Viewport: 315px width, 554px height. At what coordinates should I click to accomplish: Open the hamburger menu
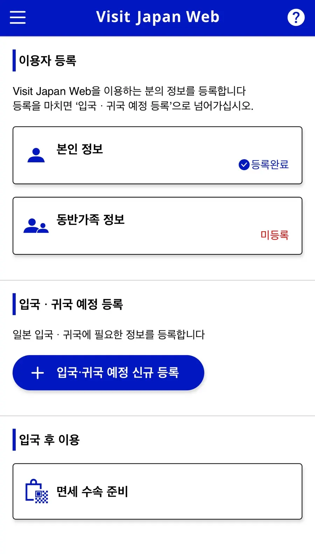point(17,17)
